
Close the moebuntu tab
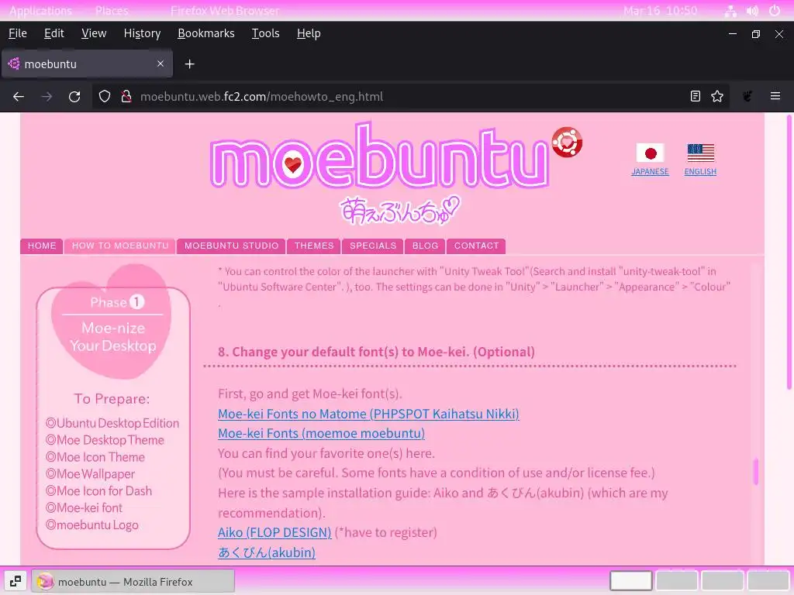click(x=160, y=64)
